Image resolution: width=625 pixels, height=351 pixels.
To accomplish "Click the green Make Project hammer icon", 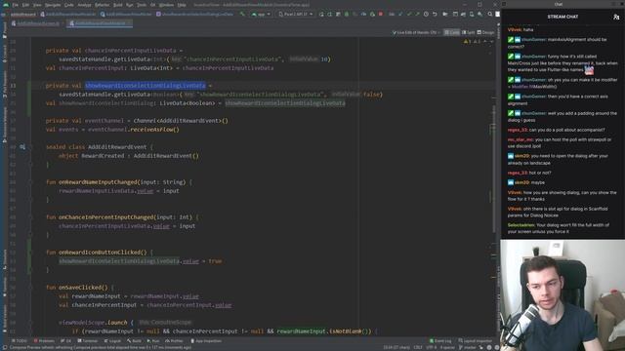I will pos(242,14).
